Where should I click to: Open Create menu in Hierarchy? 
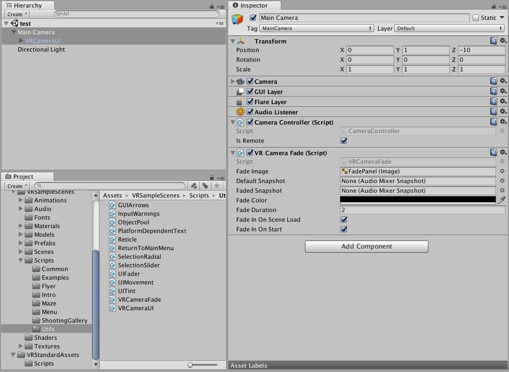(x=17, y=14)
